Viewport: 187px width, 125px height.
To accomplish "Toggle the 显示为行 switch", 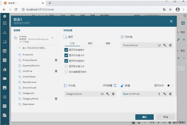I will pyautogui.click(x=170, y=86).
